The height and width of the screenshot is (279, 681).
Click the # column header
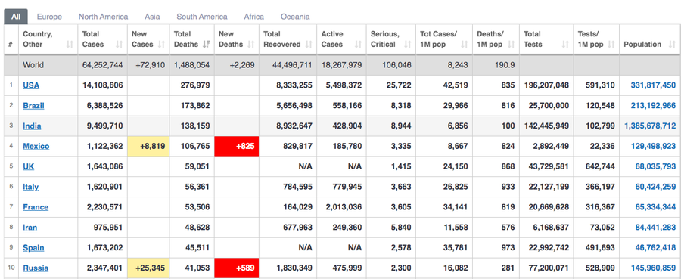(x=11, y=39)
